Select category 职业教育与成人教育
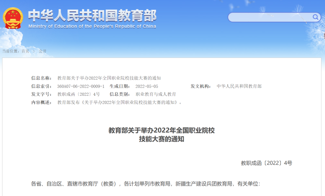 (x=156, y=94)
